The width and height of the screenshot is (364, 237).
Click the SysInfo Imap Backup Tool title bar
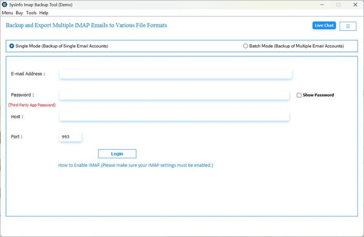click(48, 4)
